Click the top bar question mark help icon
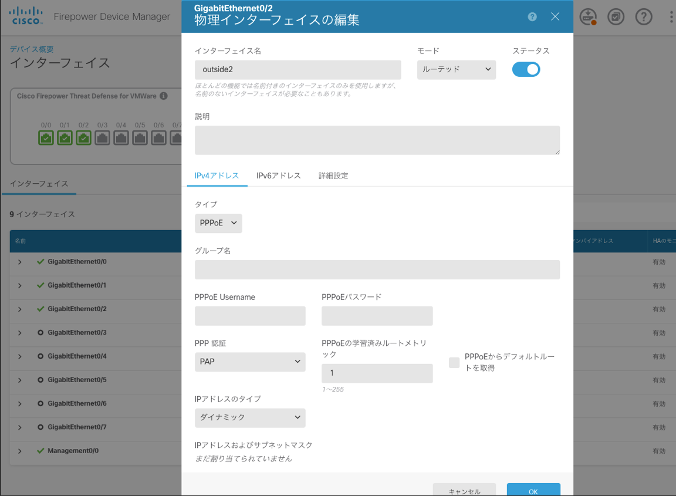 click(x=644, y=17)
